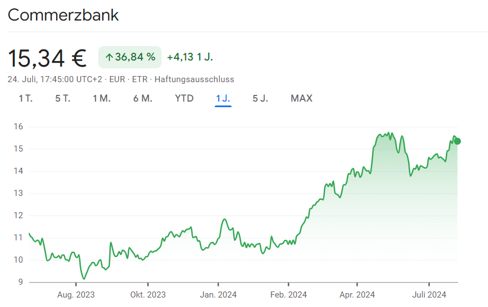Open the 6 M. chart range
Viewport: 488px width, 307px height.
143,98
